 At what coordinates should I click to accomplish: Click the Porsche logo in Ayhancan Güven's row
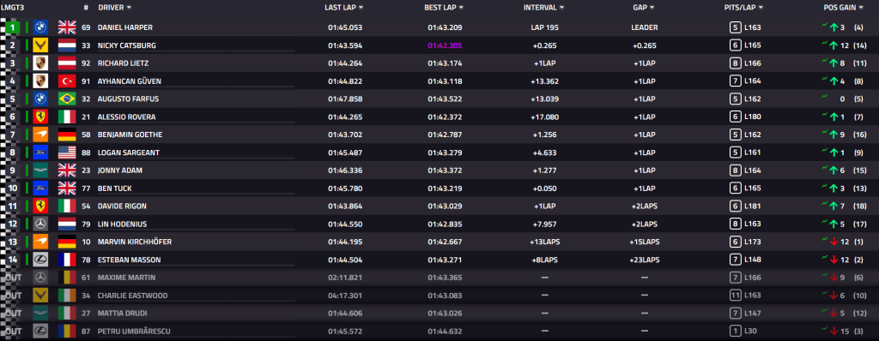click(40, 81)
